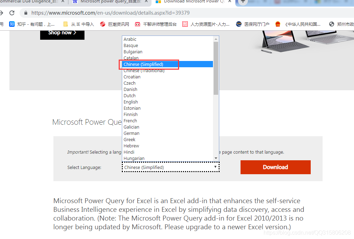Screen dimensions: 354x239
Task: Choose Bulgarian in language list
Action: pyautogui.click(x=167, y=52)
